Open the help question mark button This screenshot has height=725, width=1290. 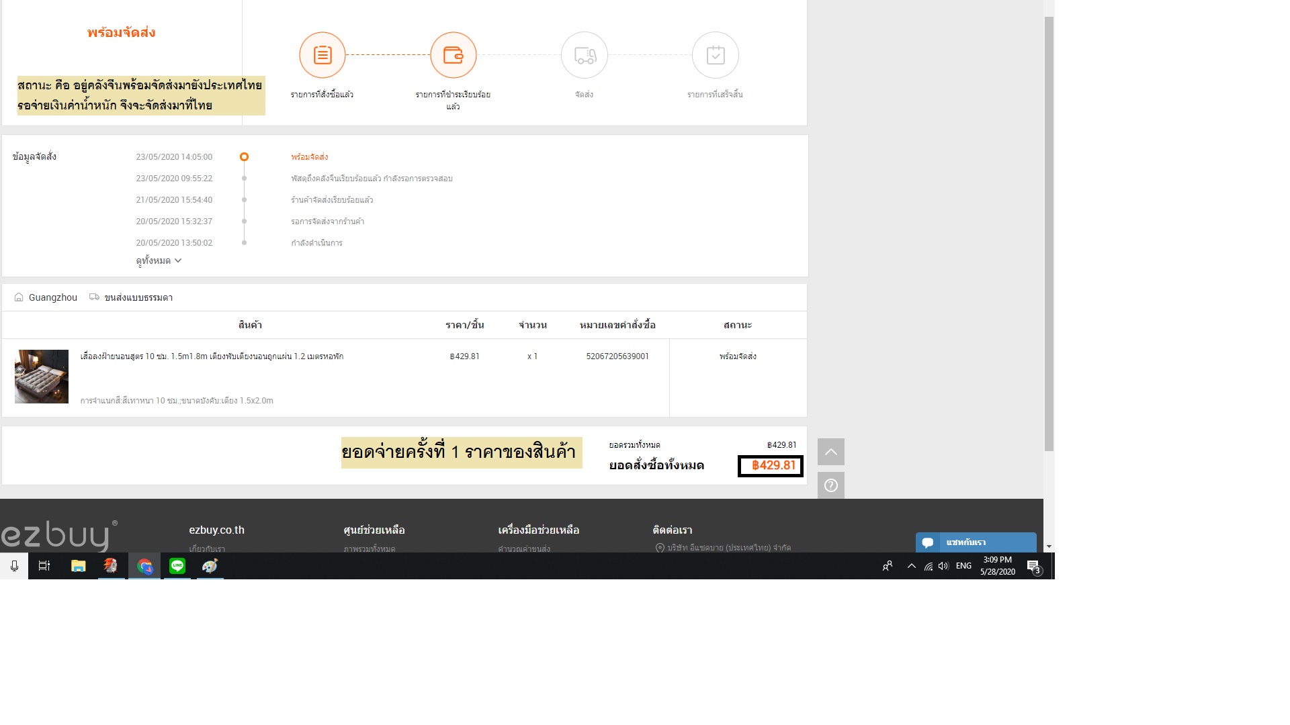click(831, 485)
